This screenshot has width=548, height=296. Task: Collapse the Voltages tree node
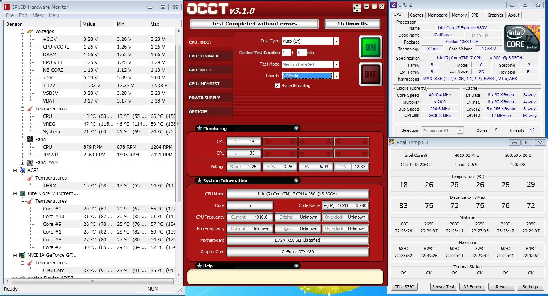coord(23,32)
